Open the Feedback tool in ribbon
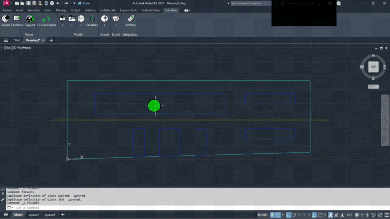Image resolution: width=390 pixels, height=219 pixels. [x=17, y=19]
